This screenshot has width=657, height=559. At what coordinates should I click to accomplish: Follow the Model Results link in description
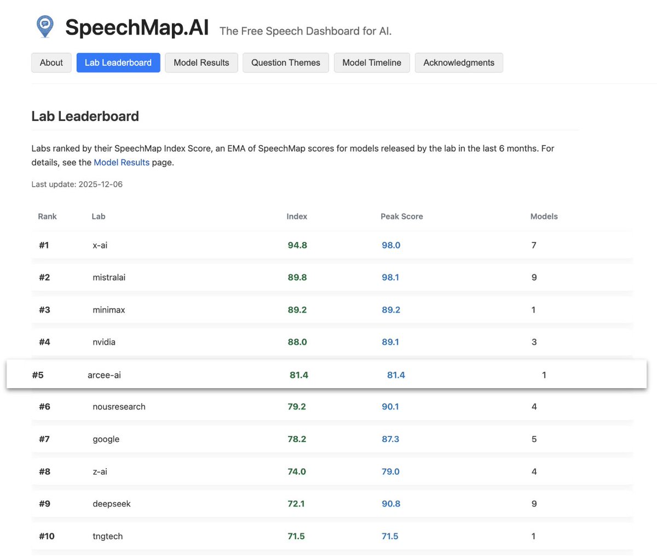[x=122, y=162]
